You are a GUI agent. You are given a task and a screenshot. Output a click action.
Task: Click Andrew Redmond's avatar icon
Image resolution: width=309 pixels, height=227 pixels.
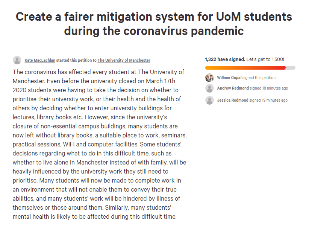pos(209,88)
